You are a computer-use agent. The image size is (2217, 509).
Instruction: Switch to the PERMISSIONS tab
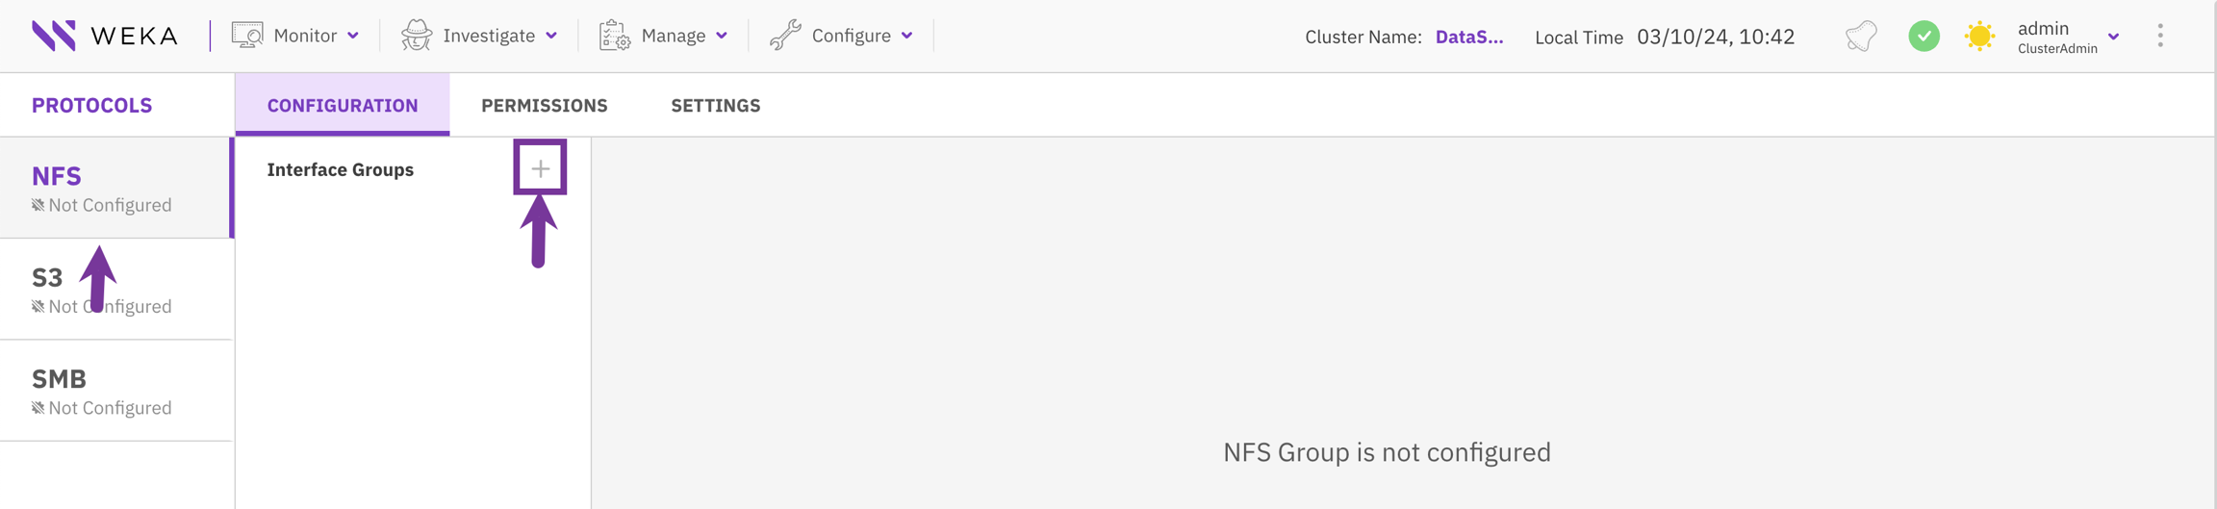[x=544, y=106]
